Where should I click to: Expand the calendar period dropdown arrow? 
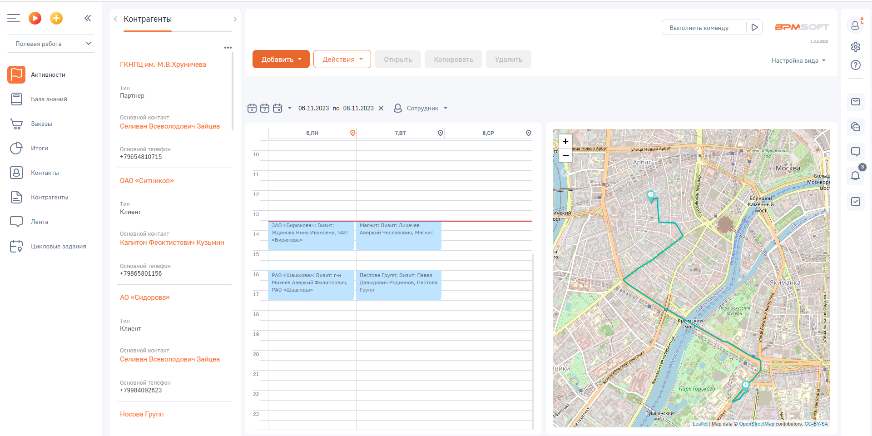point(290,108)
